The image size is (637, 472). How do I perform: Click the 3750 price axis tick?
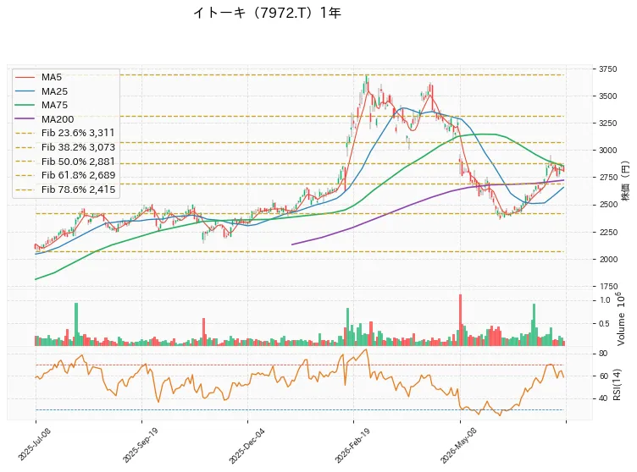pyautogui.click(x=607, y=69)
